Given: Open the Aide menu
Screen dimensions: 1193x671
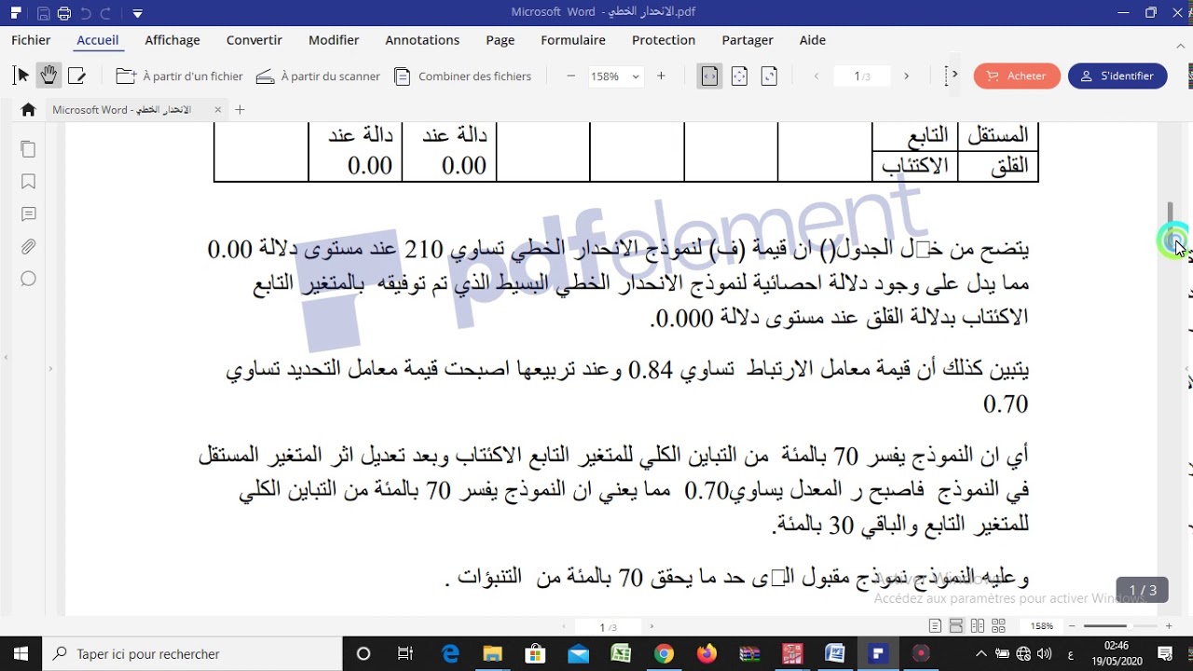Looking at the screenshot, I should pos(813,40).
